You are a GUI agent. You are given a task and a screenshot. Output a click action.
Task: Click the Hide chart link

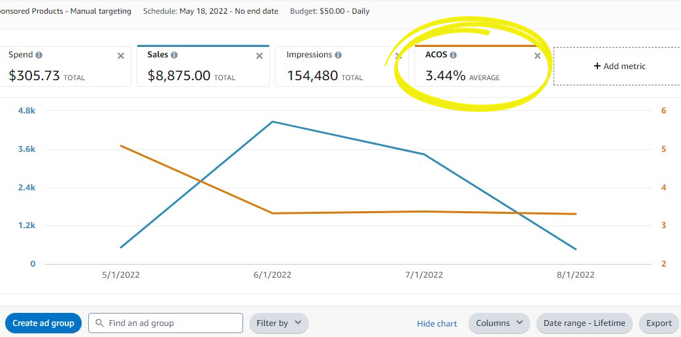pyautogui.click(x=437, y=323)
